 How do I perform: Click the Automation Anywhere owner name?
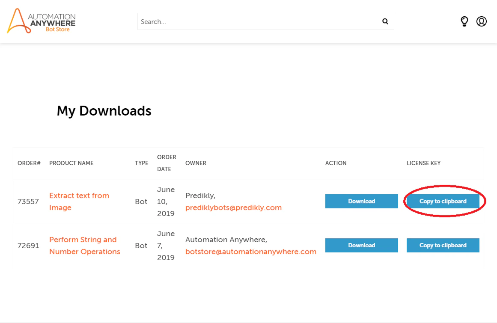tap(226, 240)
